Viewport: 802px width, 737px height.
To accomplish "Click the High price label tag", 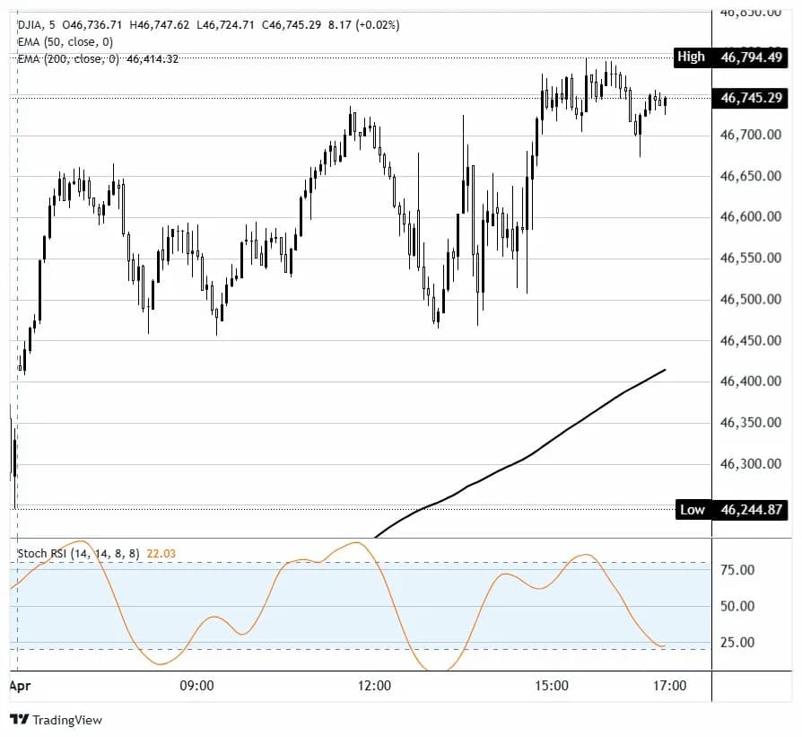I will tap(691, 57).
